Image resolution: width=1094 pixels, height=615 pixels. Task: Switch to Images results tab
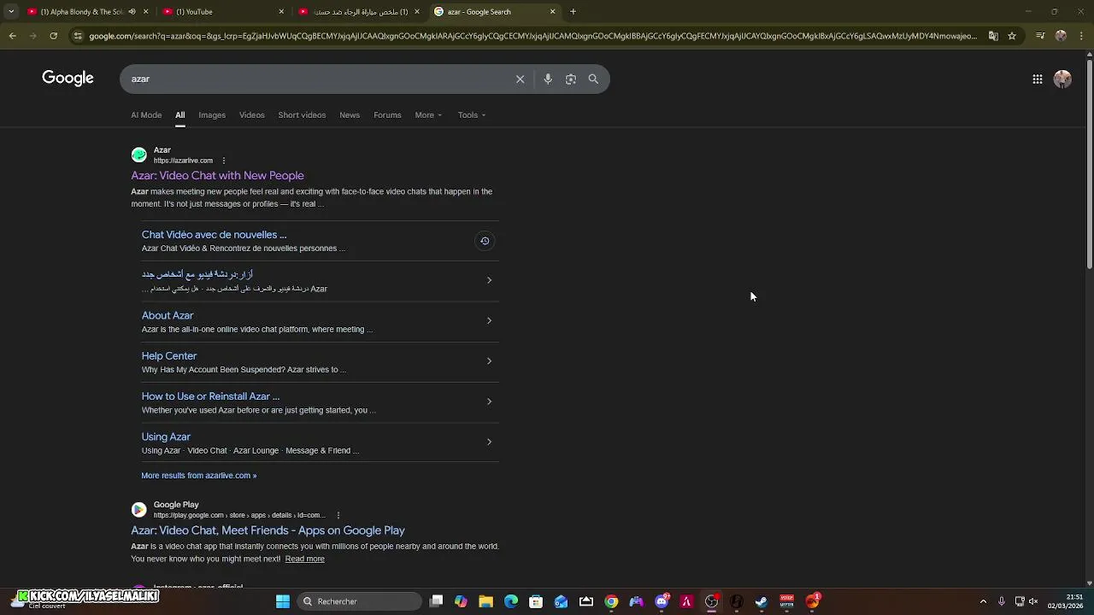click(212, 114)
